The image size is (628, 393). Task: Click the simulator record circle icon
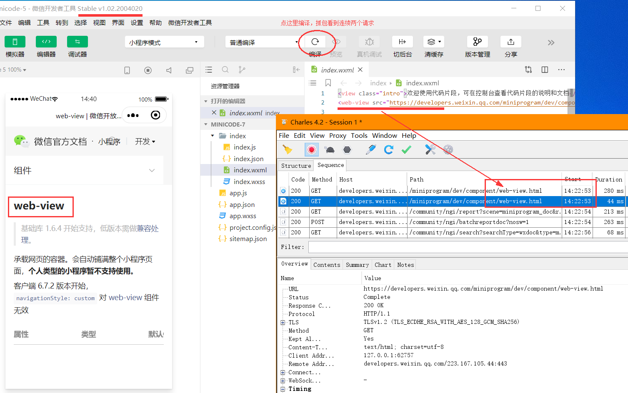click(x=148, y=70)
